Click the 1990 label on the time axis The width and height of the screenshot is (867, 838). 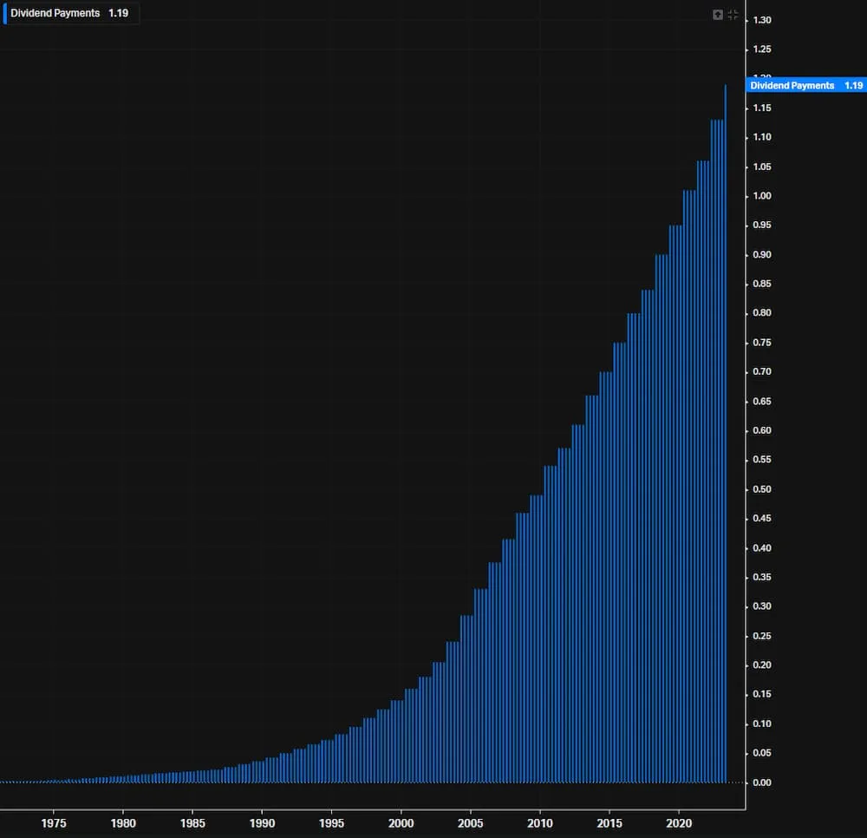pos(262,823)
